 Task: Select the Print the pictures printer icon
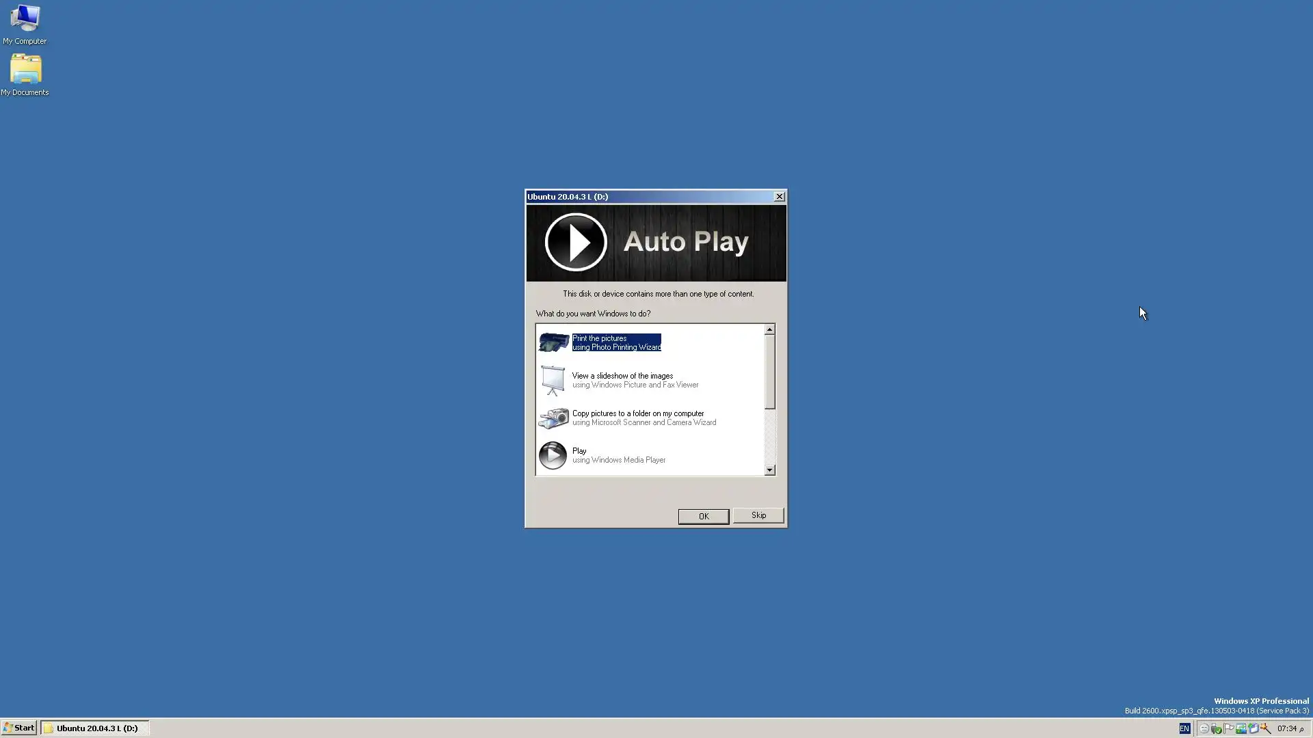(x=553, y=342)
